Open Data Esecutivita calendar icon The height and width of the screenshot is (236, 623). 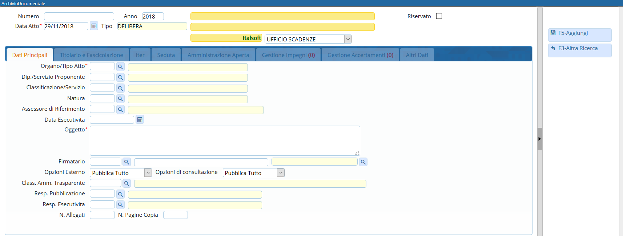pyautogui.click(x=140, y=119)
